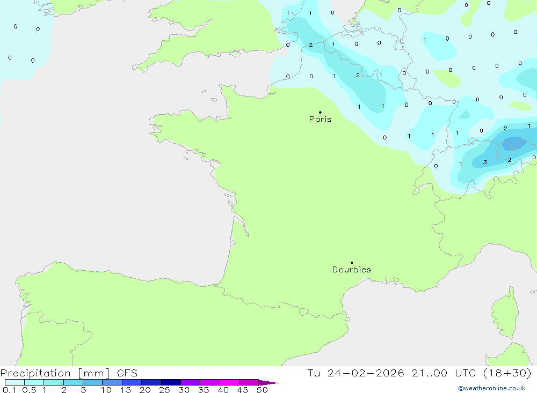Screen dimensions: 537x393
Task: Pick the legend swatch between 1 and 2
Action: coord(54,382)
